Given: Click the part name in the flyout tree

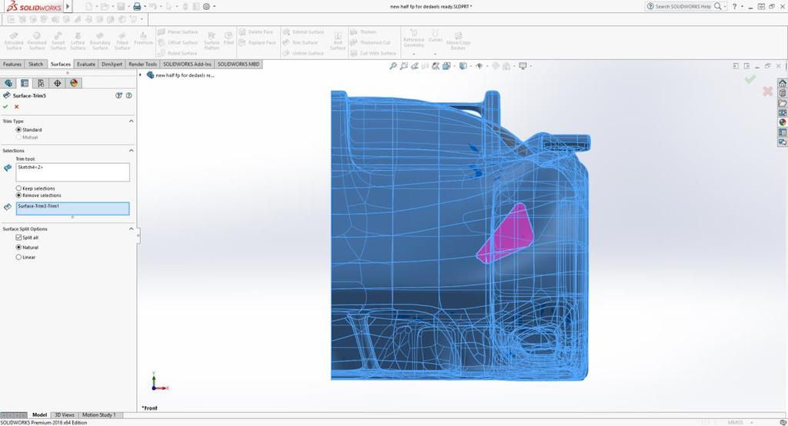Looking at the screenshot, I should click(185, 75).
